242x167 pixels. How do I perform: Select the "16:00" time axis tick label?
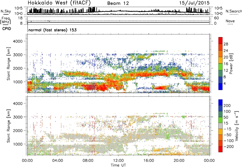149,161
